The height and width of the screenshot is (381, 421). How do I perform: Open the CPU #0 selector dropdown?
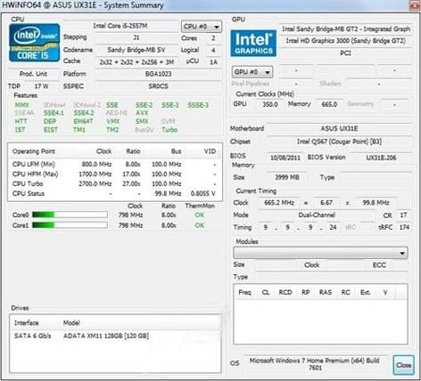click(202, 27)
